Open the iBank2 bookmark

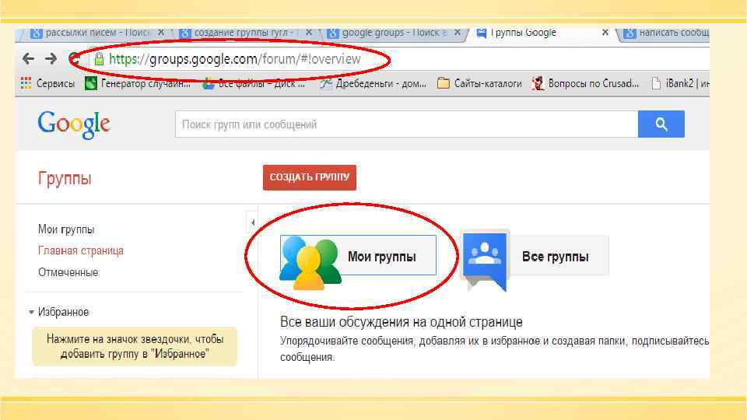coord(680,84)
